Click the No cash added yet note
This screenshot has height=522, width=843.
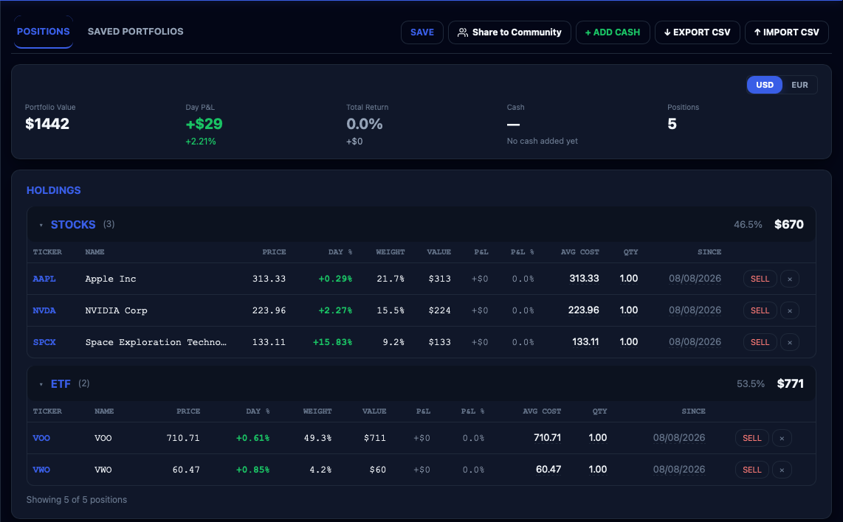pos(542,142)
